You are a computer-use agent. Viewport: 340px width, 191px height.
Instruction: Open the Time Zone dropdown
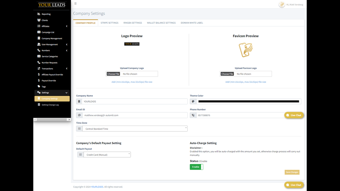(x=135, y=129)
